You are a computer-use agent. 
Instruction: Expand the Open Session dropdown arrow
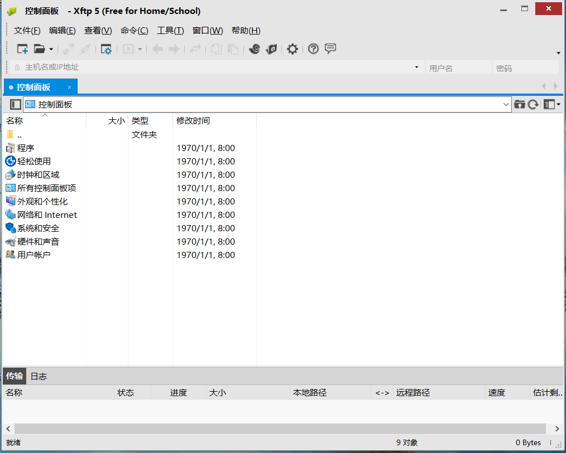(51, 49)
